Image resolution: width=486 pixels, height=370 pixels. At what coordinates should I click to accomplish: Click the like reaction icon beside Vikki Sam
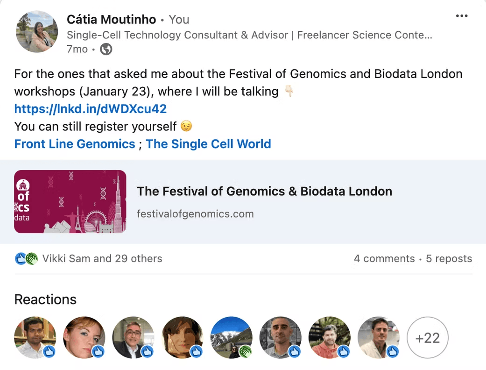[21, 259]
